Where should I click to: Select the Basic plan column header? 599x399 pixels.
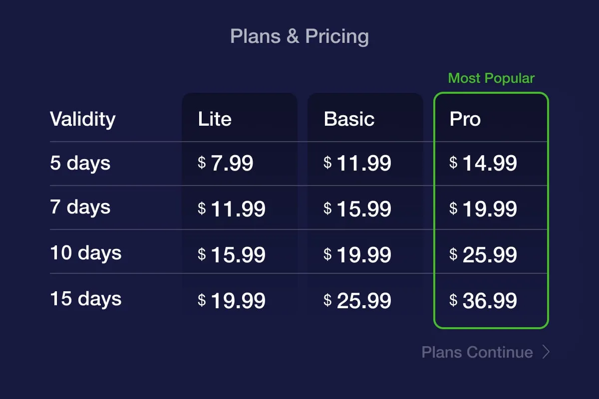(x=349, y=119)
